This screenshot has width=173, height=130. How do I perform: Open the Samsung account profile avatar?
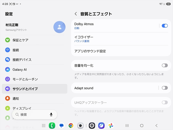59,27
